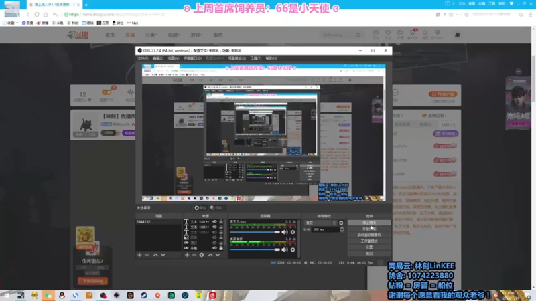The image size is (536, 301).
Task: Open browser search magnifier on douyu site
Action: [358, 35]
